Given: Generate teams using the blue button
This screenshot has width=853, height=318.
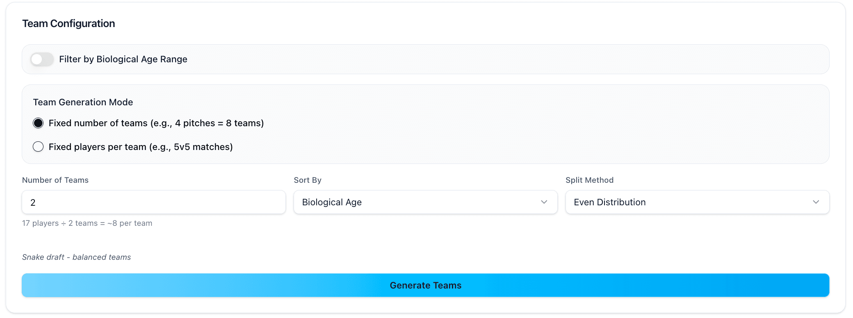Looking at the screenshot, I should pos(425,285).
